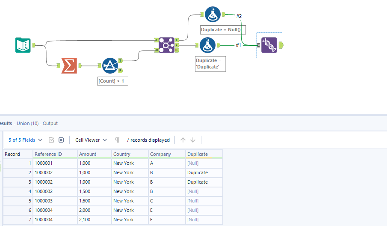Image resolution: width=387 pixels, height=226 pixels.
Task: Click deselect all fields X icon
Action: pyautogui.click(x=61, y=140)
